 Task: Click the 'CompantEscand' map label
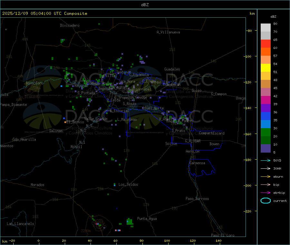[212, 133]
